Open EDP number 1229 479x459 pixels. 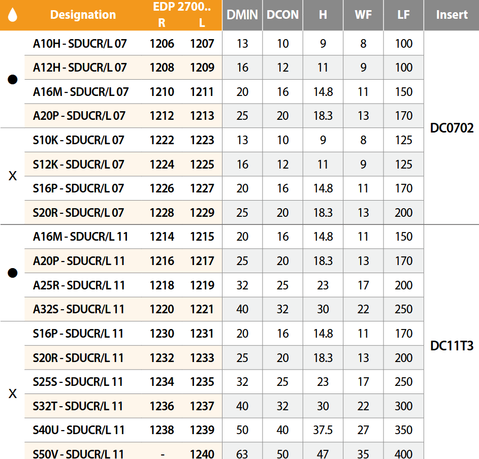(202, 213)
